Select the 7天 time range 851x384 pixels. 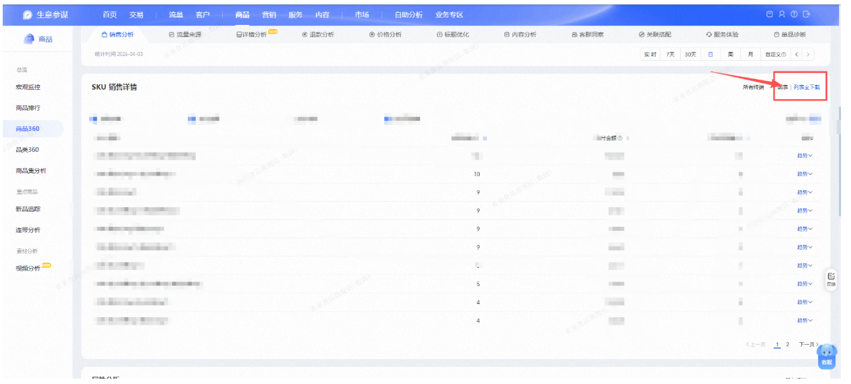point(670,54)
